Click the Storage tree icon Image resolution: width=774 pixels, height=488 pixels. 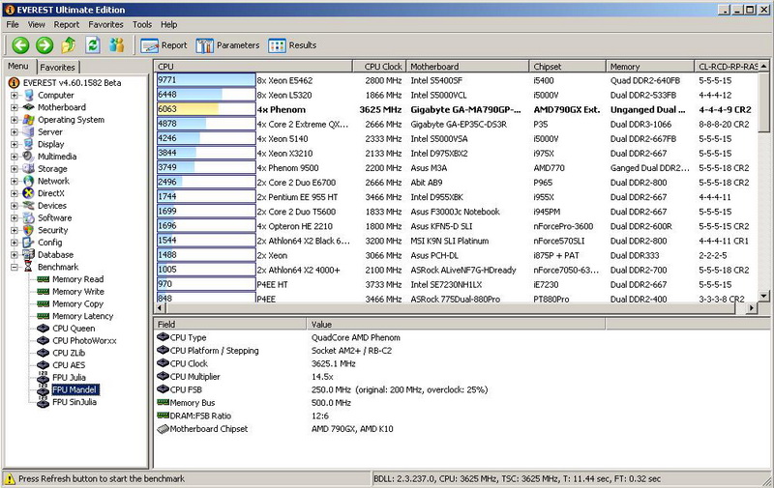pos(29,168)
